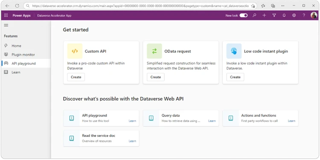Open the user profile avatar
Screen dimensions: 320x160
pyautogui.click(x=314, y=15)
